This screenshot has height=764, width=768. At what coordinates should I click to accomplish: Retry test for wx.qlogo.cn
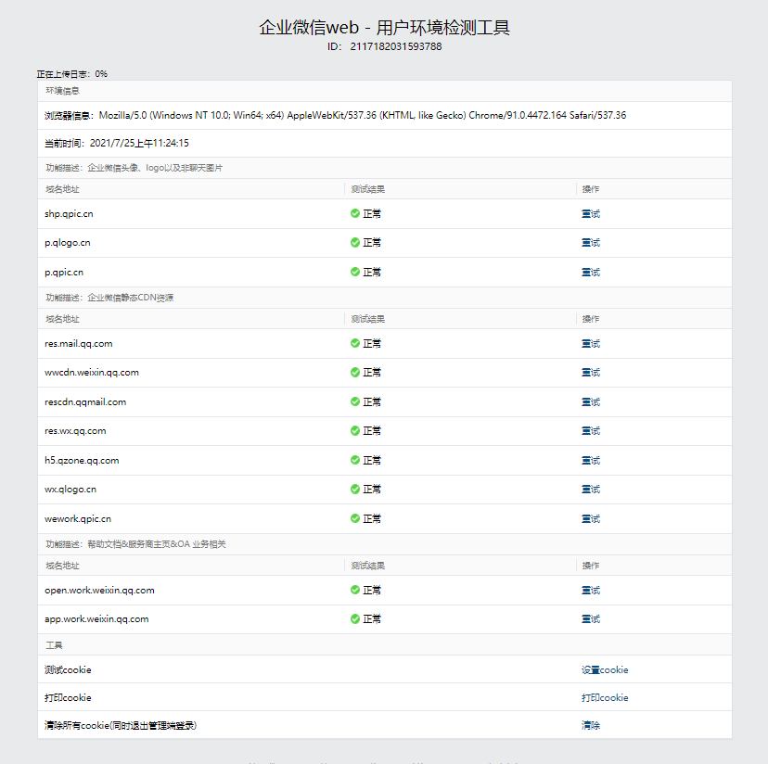pos(591,489)
